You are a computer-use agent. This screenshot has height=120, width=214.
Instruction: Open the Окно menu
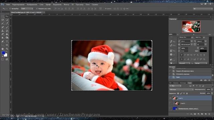88,4
